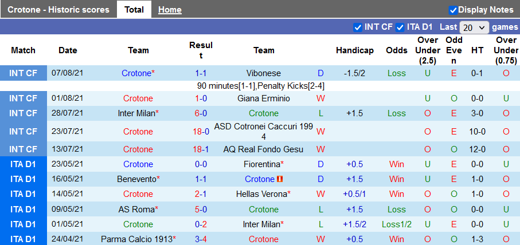
Task: Click the Parma Calcio 1913 team link
Action: [x=136, y=239]
